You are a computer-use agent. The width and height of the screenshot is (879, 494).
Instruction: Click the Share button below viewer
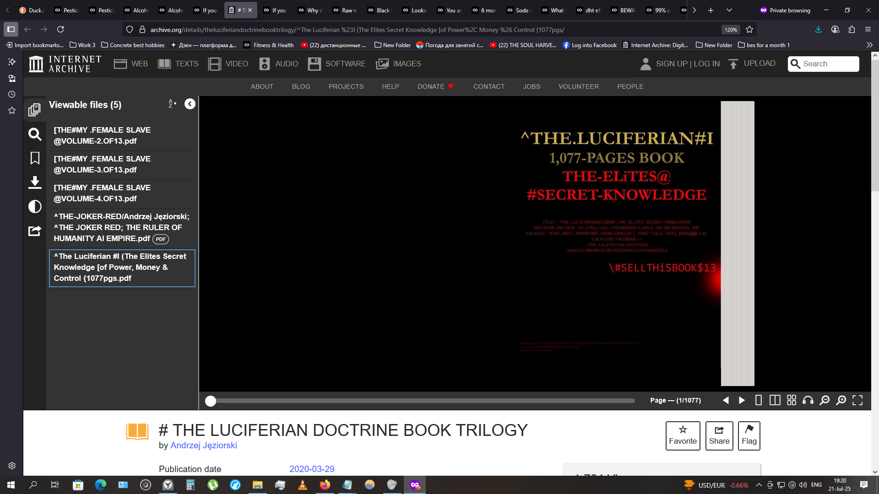[x=719, y=435]
